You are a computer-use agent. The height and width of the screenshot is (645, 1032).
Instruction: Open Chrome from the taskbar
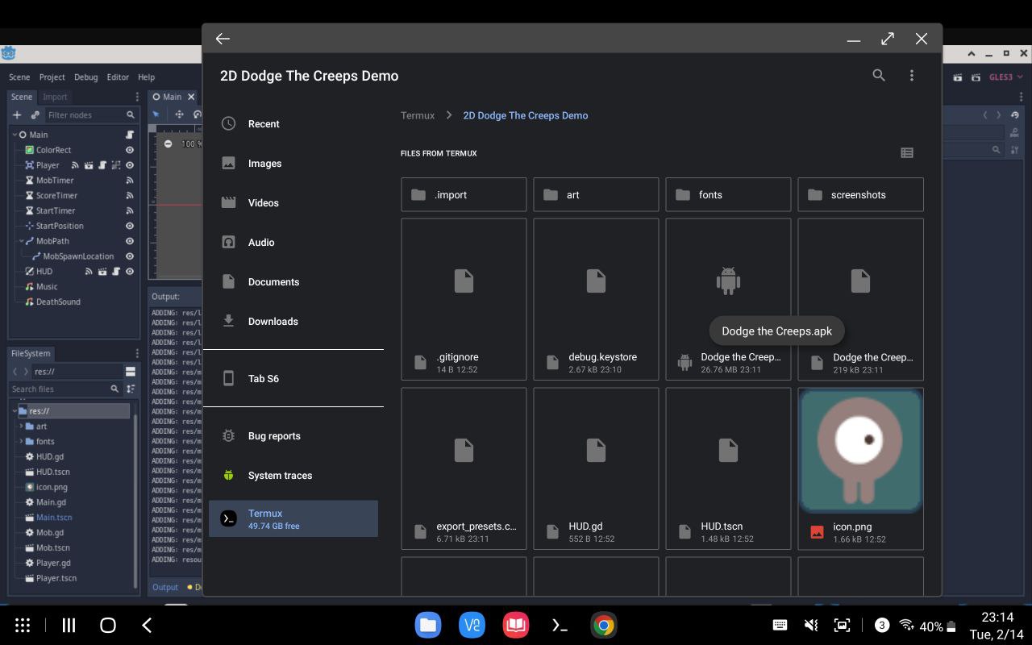(x=603, y=625)
